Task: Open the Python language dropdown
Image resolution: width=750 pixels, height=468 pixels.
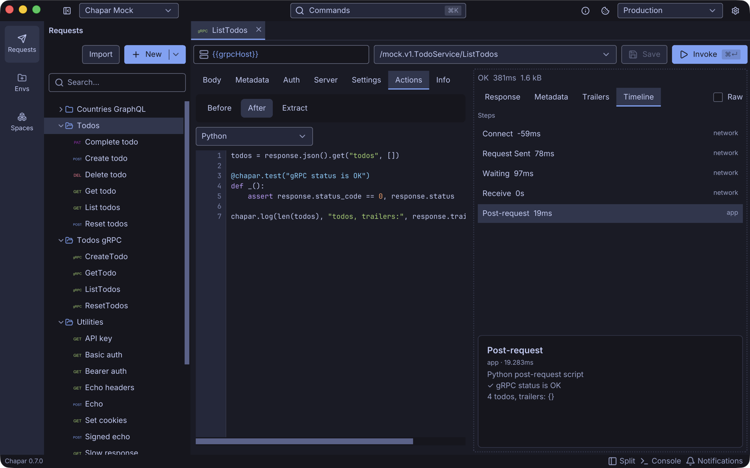Action: [254, 136]
